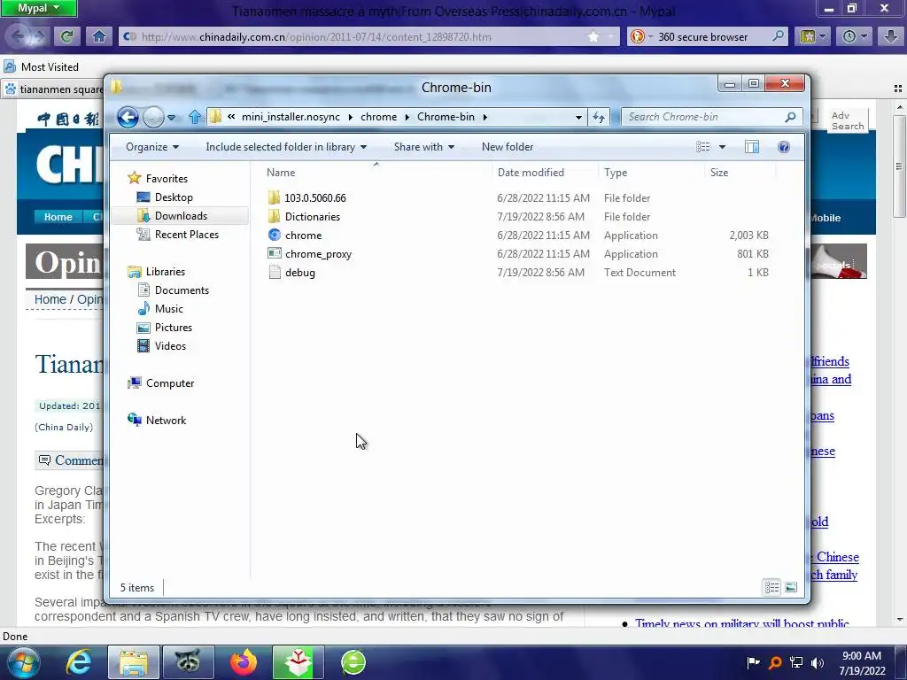
Task: Click the taskbar clock showing 9:00 AM
Action: pos(862,662)
